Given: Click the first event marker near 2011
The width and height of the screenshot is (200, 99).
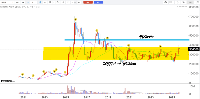Looking at the screenshot, I should [x=22, y=74].
